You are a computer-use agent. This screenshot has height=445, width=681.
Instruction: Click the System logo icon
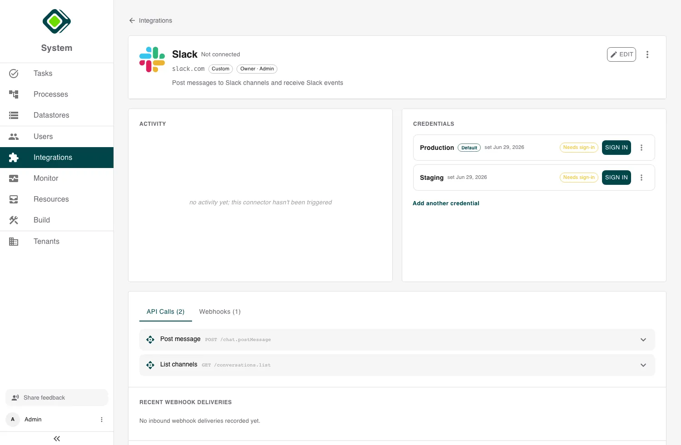57,21
